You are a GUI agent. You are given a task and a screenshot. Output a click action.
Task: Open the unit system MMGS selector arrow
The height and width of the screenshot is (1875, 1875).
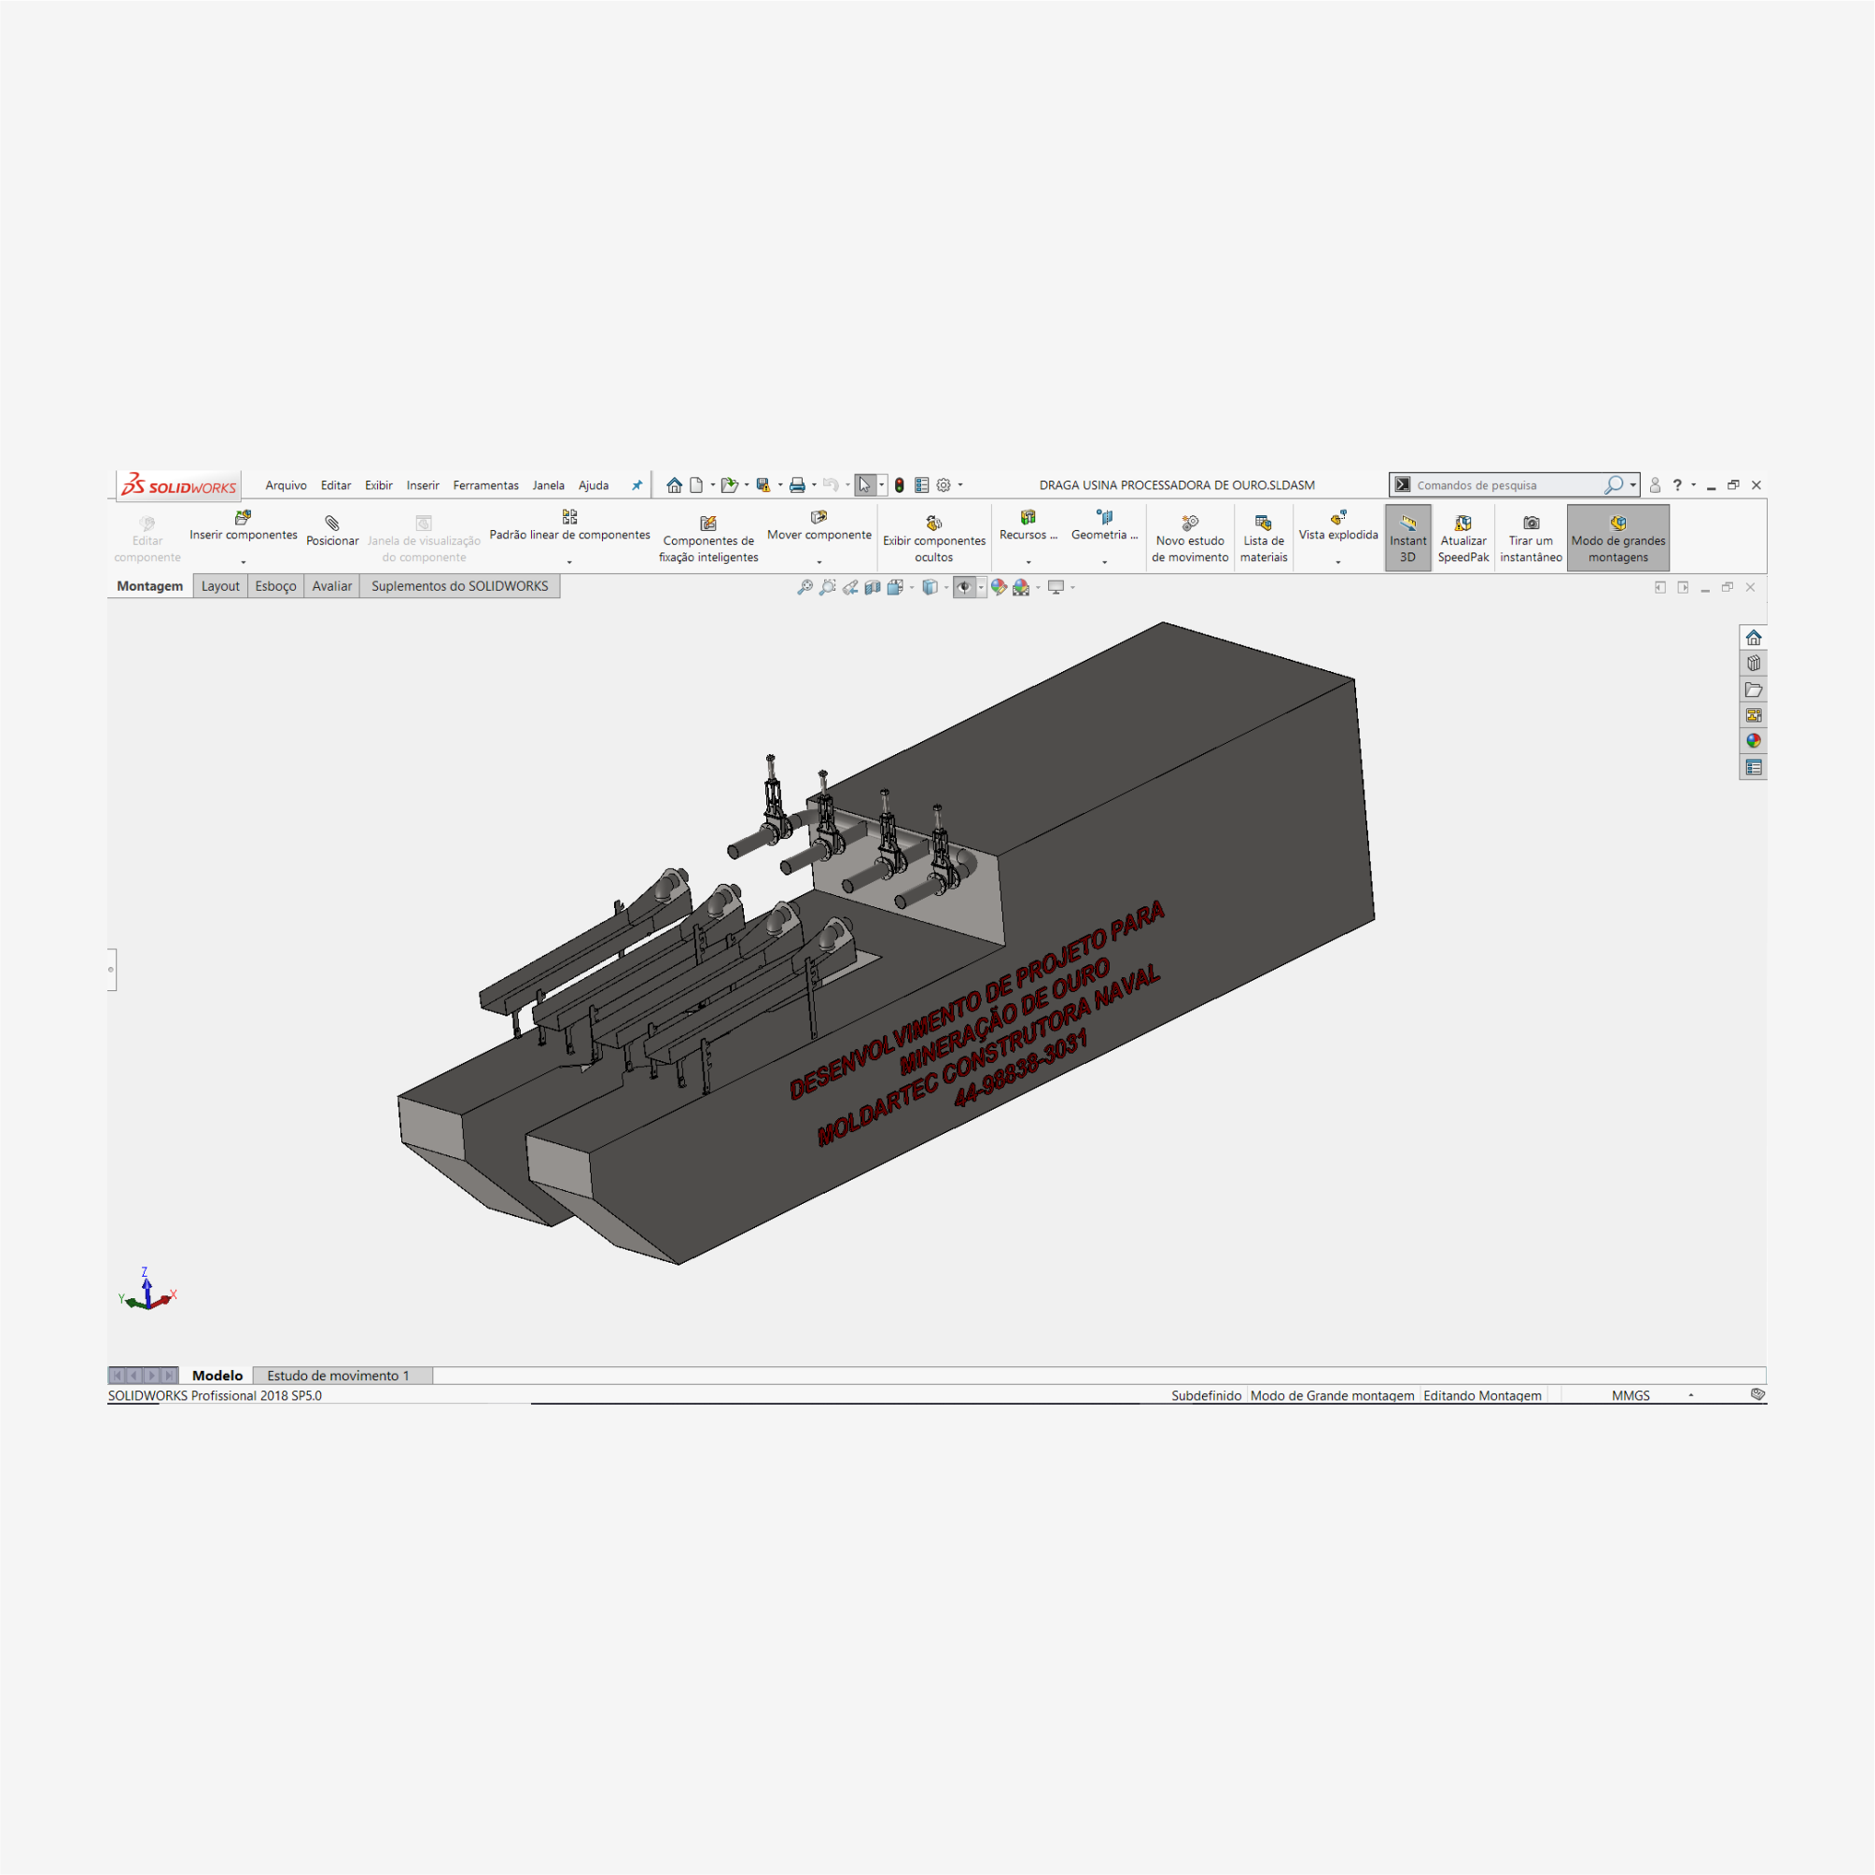point(1691,1395)
